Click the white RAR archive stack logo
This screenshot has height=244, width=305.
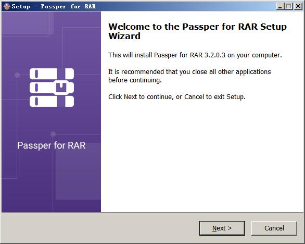52,88
